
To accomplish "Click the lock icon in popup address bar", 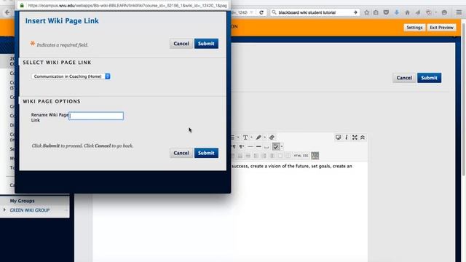I will 22,5.
